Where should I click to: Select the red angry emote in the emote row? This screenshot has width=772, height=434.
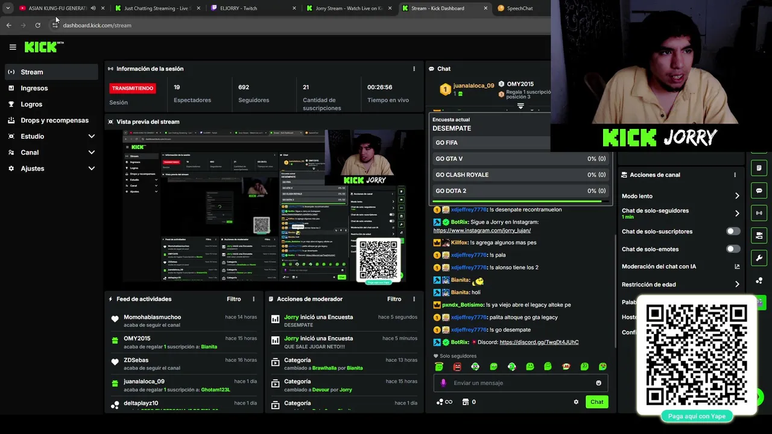coord(457,366)
